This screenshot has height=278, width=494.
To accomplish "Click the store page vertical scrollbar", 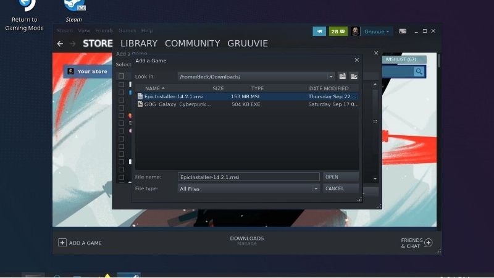I will tap(439, 60).
